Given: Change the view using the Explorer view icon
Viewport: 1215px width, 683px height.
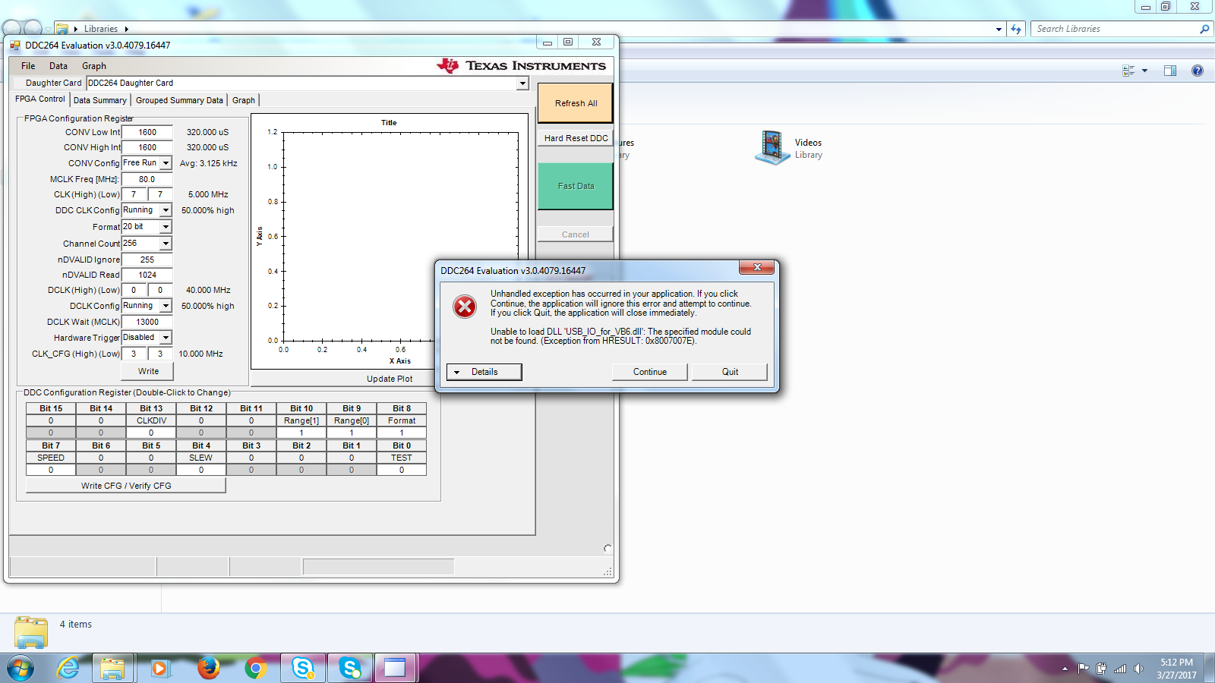Looking at the screenshot, I should pyautogui.click(x=1128, y=71).
